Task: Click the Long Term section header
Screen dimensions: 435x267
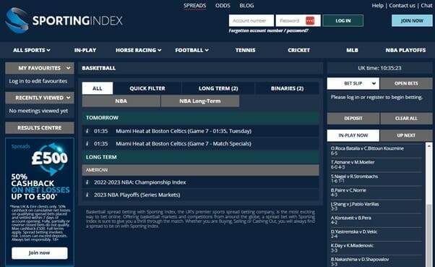Action: coord(201,157)
